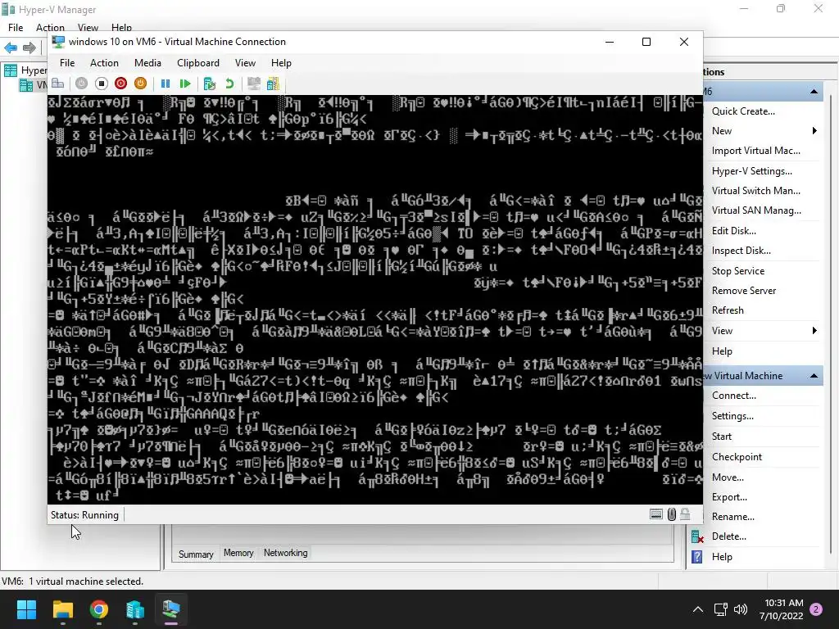Pause the virtual machine
The width and height of the screenshot is (839, 629).
166,84
